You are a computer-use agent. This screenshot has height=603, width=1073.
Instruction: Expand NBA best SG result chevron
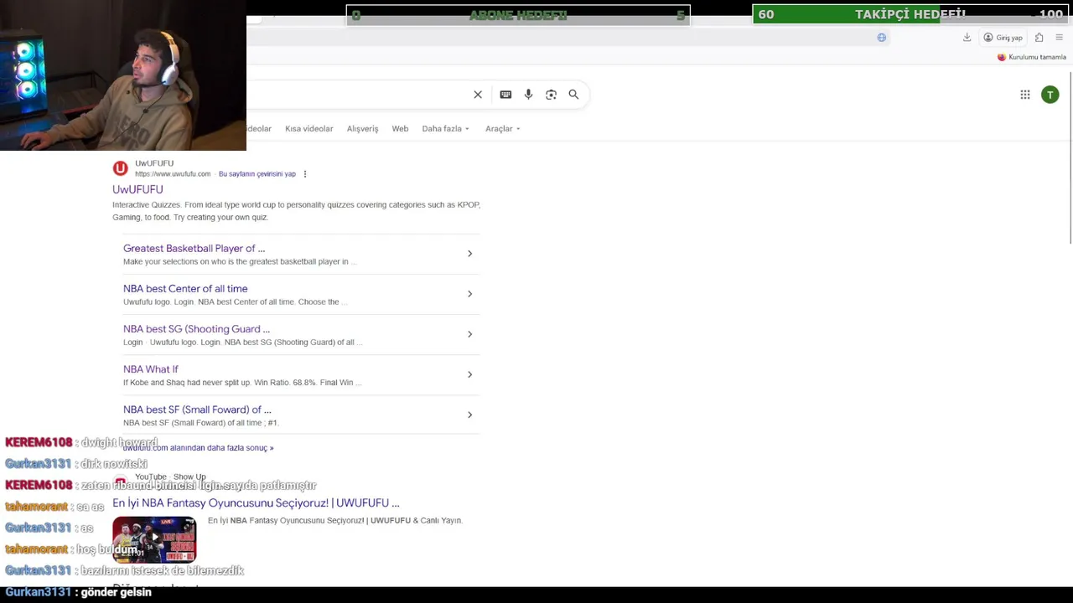(469, 334)
